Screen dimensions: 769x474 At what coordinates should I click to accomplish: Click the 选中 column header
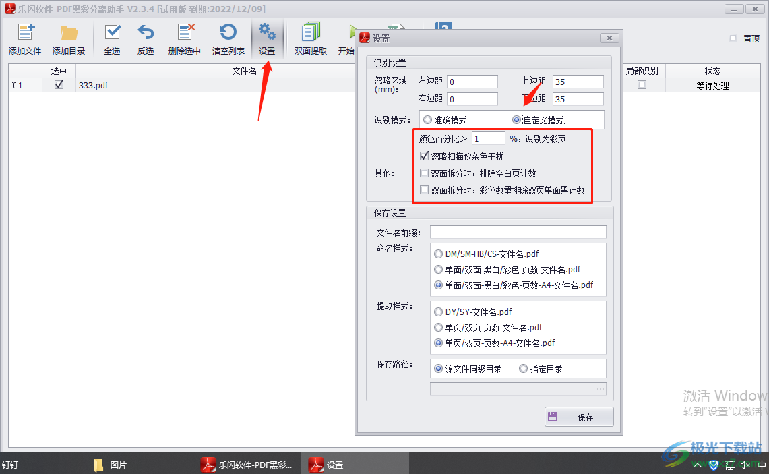point(59,71)
